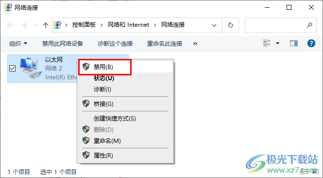This screenshot has height=178, width=323.
Task: Click 控制面板 in the breadcrumb path
Action: (x=84, y=25)
